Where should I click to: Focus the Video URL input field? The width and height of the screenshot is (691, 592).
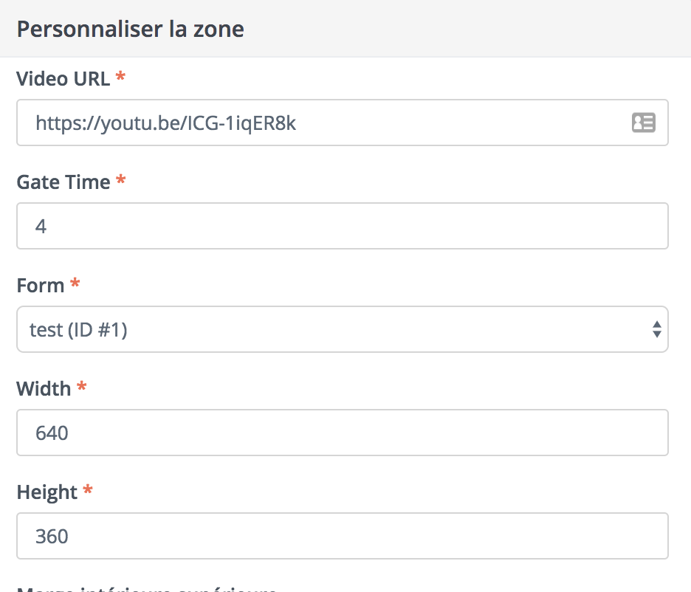pyautogui.click(x=343, y=123)
